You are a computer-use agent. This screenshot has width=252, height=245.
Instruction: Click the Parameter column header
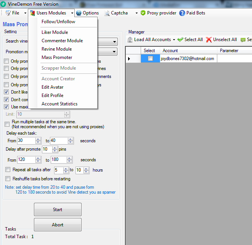[234, 51]
